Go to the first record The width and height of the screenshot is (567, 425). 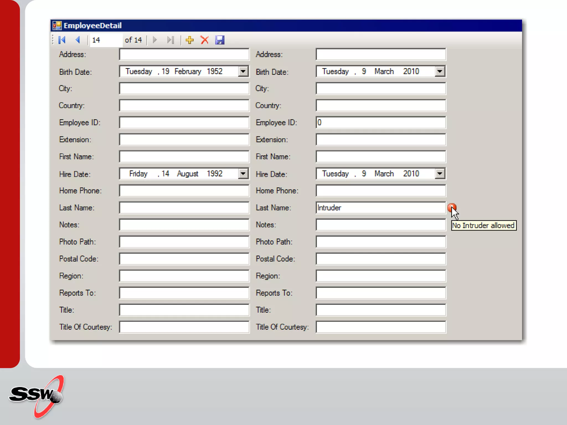tap(62, 40)
